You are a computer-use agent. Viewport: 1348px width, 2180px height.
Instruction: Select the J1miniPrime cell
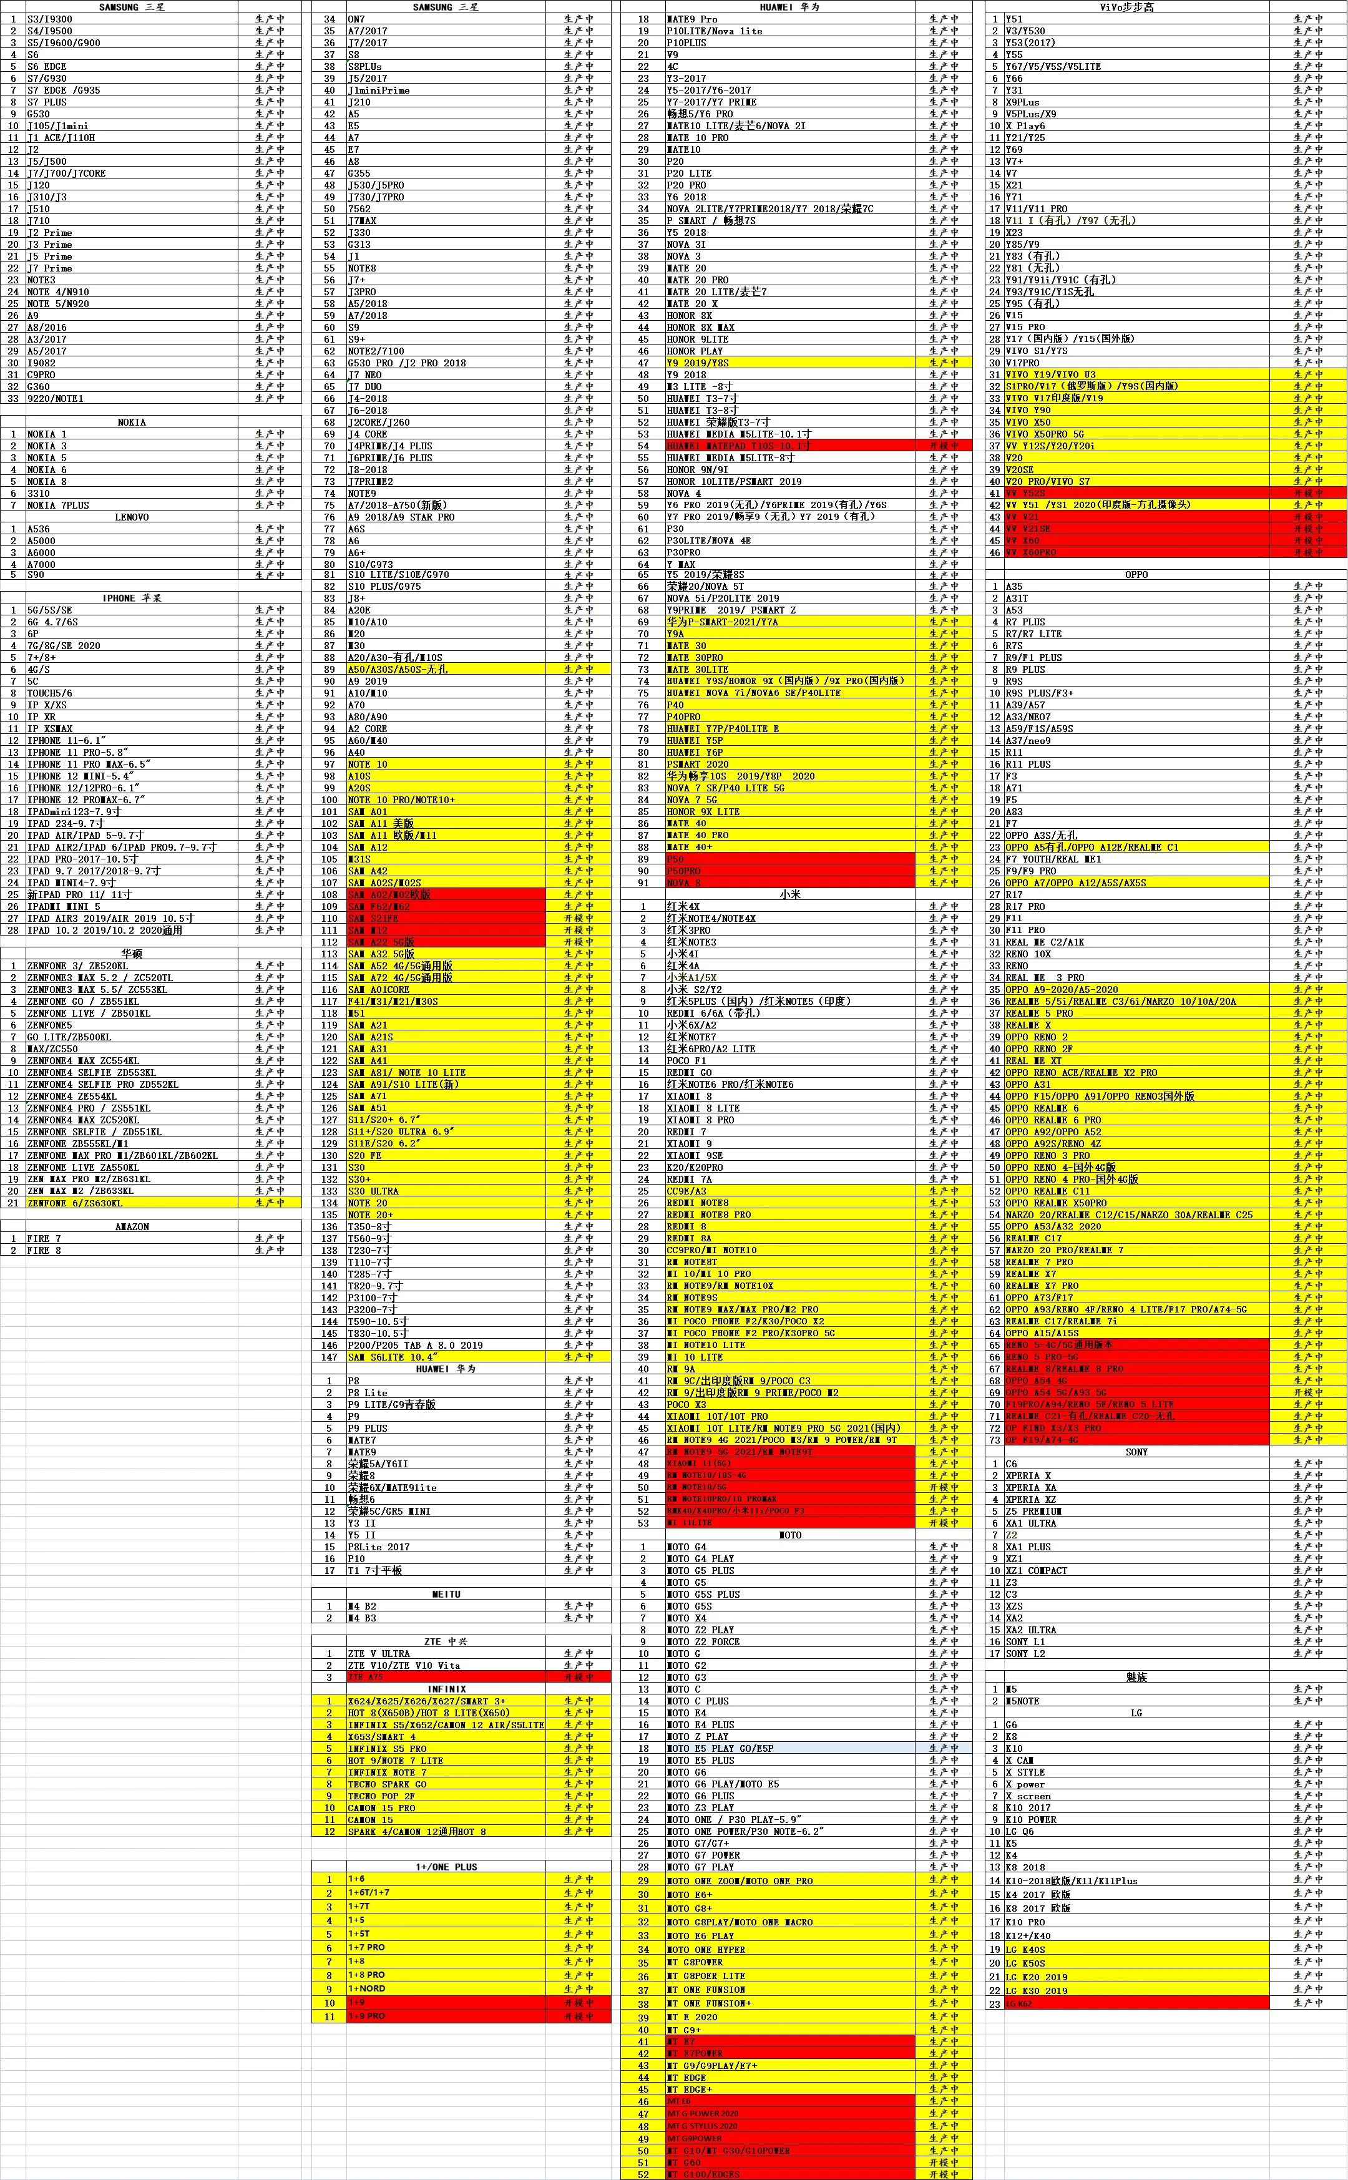446,90
